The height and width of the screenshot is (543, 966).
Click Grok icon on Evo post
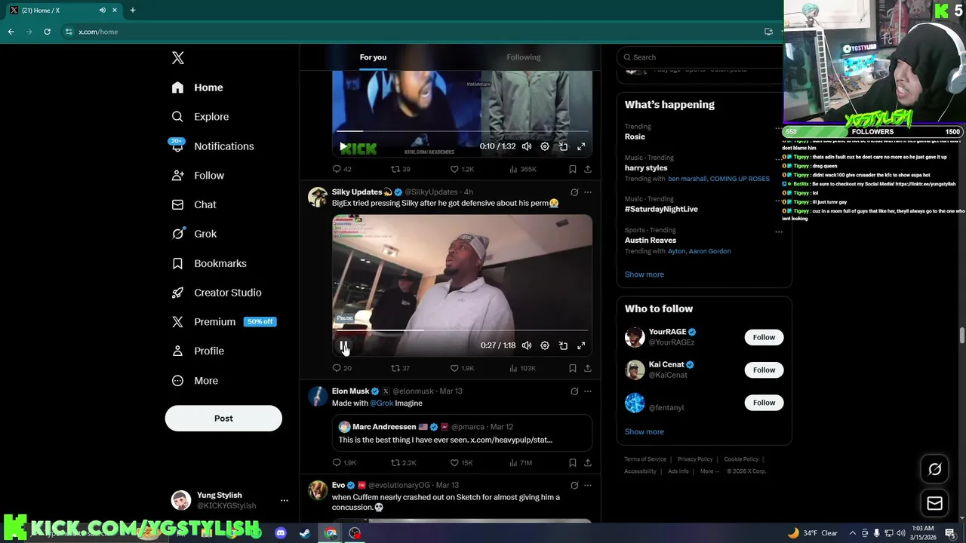tap(574, 485)
